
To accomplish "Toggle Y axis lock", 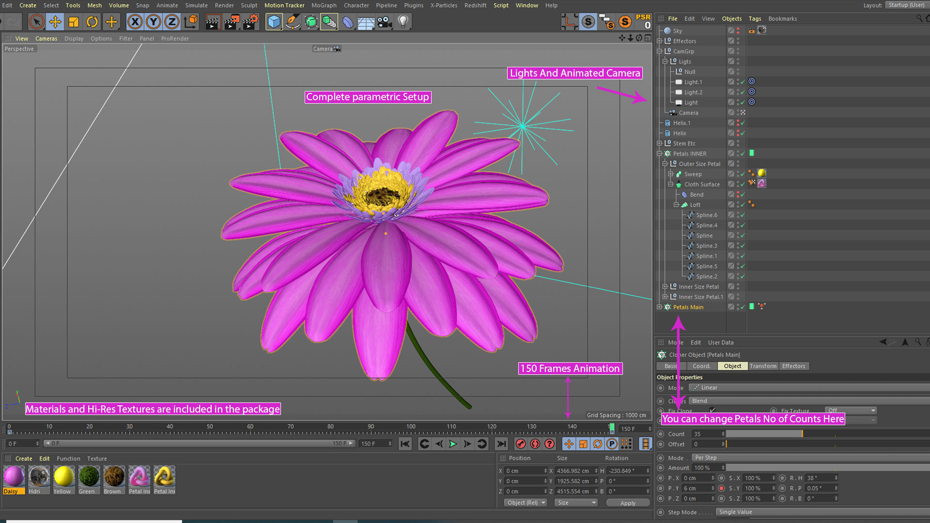I will pyautogui.click(x=154, y=22).
